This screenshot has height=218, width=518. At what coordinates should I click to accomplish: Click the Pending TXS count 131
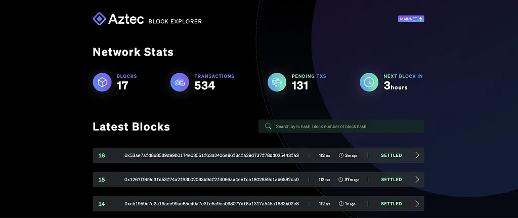pos(299,85)
